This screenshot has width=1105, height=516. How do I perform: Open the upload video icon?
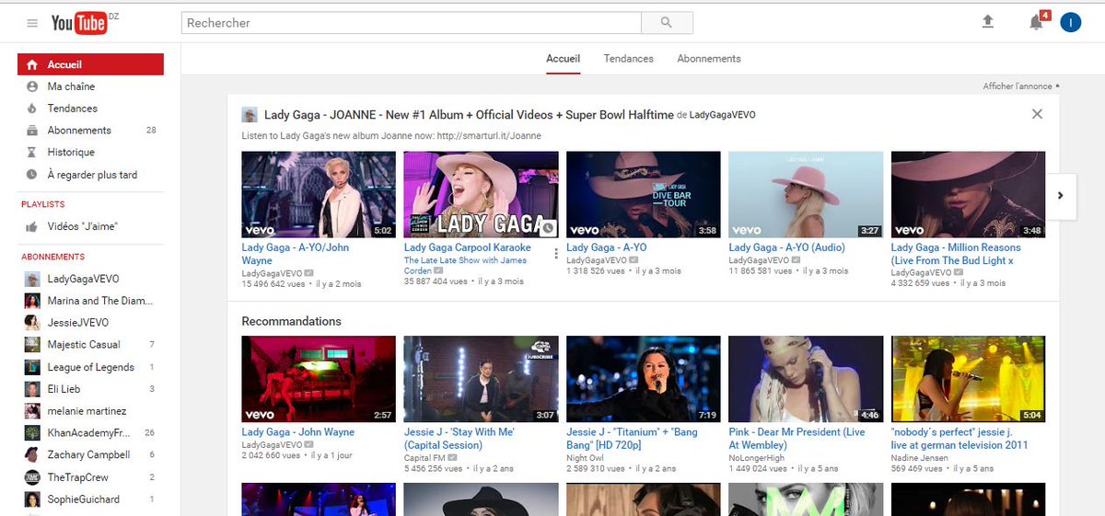point(988,22)
